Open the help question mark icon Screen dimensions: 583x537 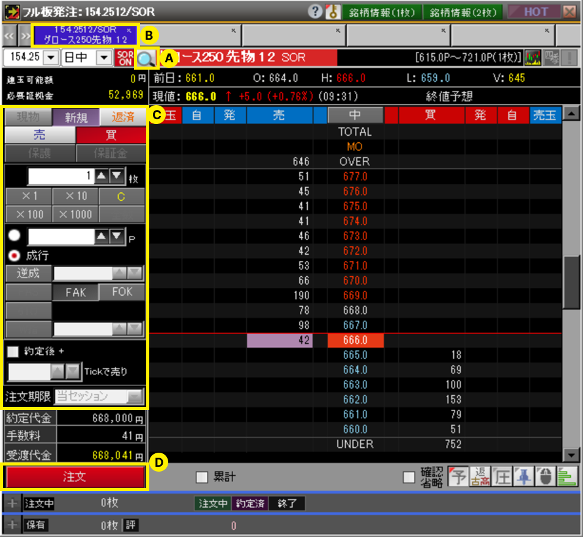click(315, 12)
